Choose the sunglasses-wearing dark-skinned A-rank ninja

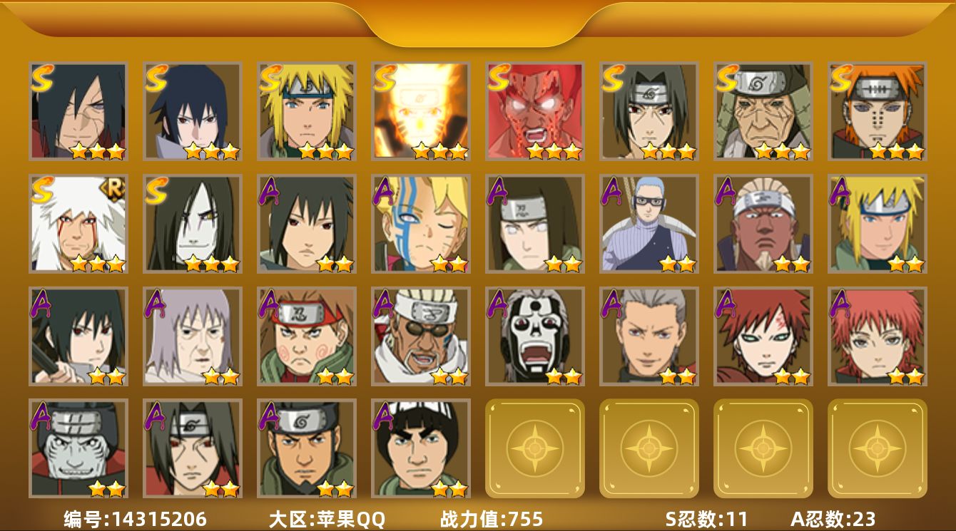(x=420, y=336)
